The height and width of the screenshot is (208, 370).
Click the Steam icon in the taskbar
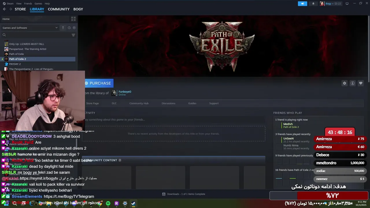tap(133, 203)
